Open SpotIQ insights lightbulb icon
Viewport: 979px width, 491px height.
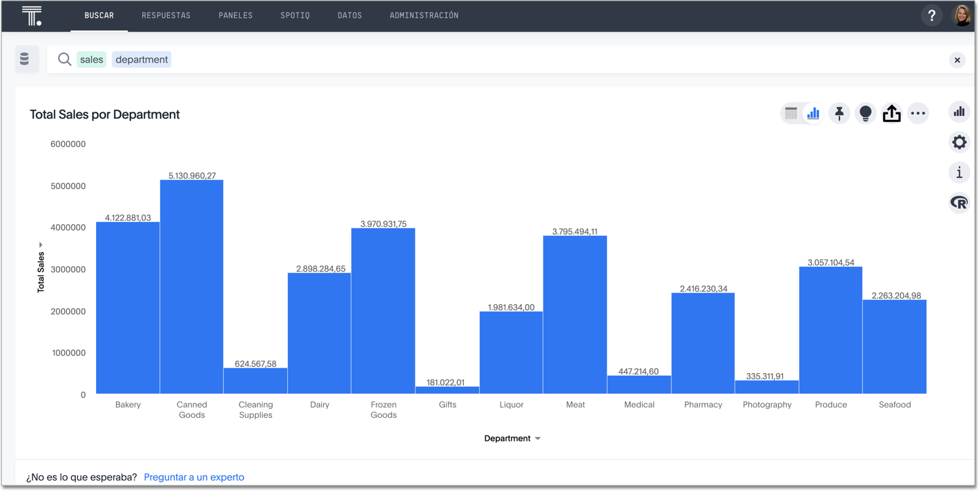(x=865, y=113)
